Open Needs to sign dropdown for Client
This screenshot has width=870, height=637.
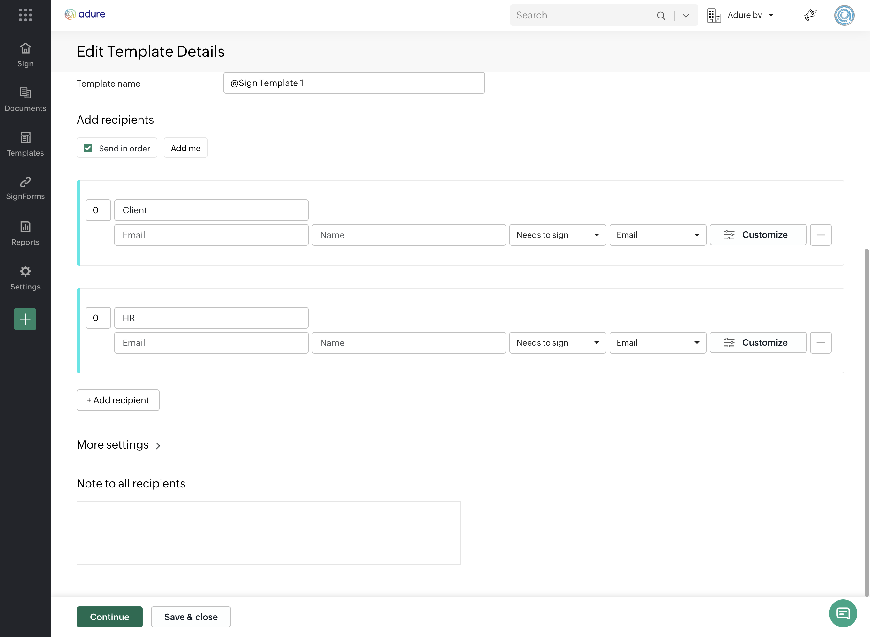pos(557,235)
